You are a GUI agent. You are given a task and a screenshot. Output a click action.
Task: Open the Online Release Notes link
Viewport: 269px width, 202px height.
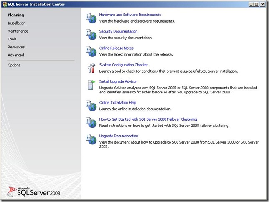116,48
